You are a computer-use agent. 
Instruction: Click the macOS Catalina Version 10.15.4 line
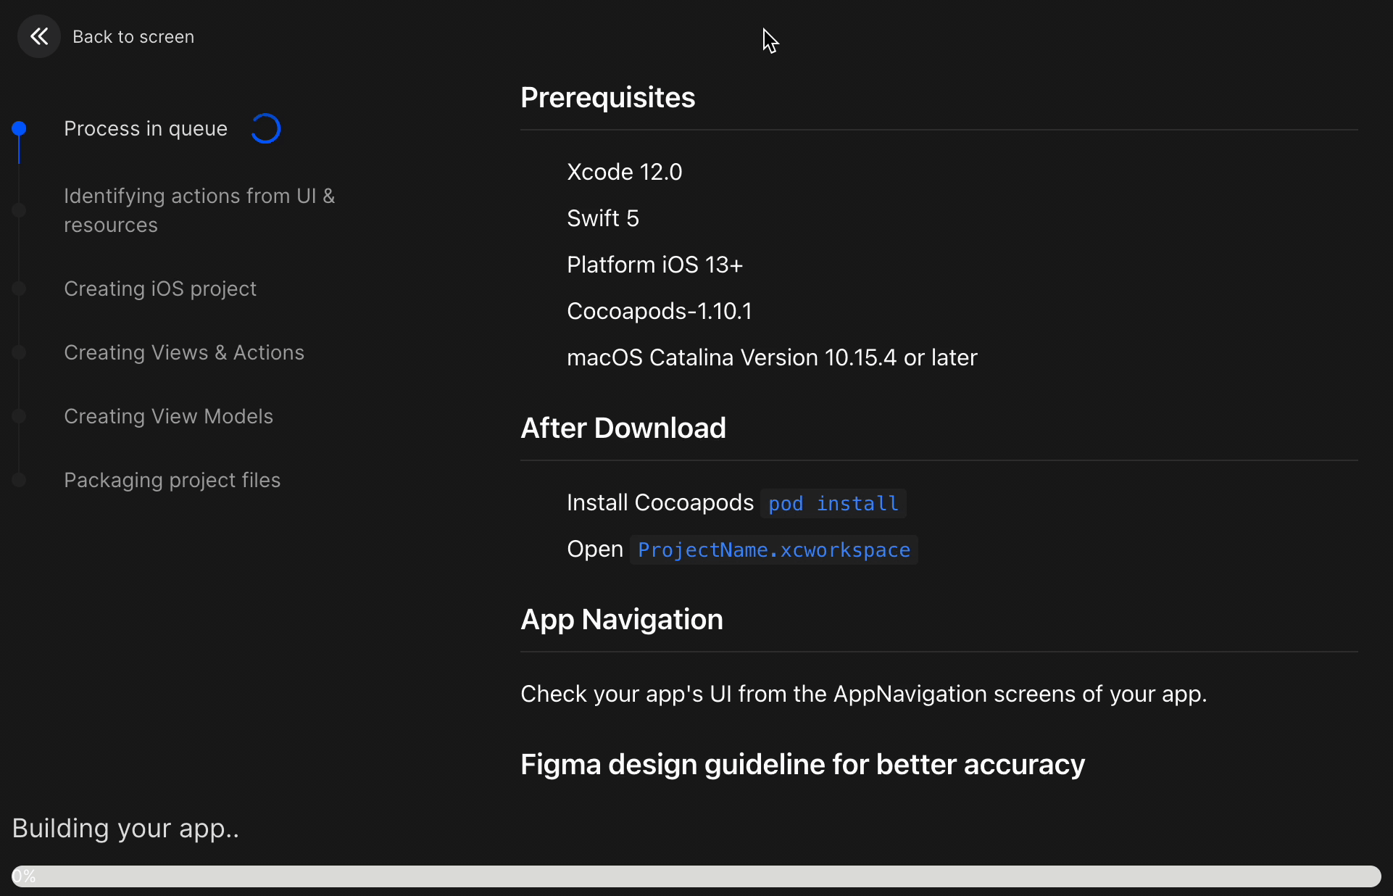click(772, 357)
